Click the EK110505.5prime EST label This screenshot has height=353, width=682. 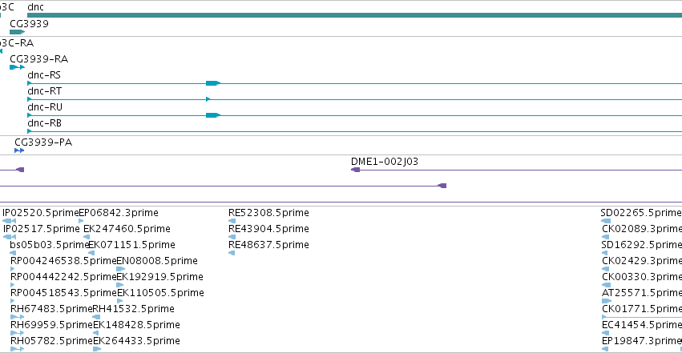(x=160, y=293)
